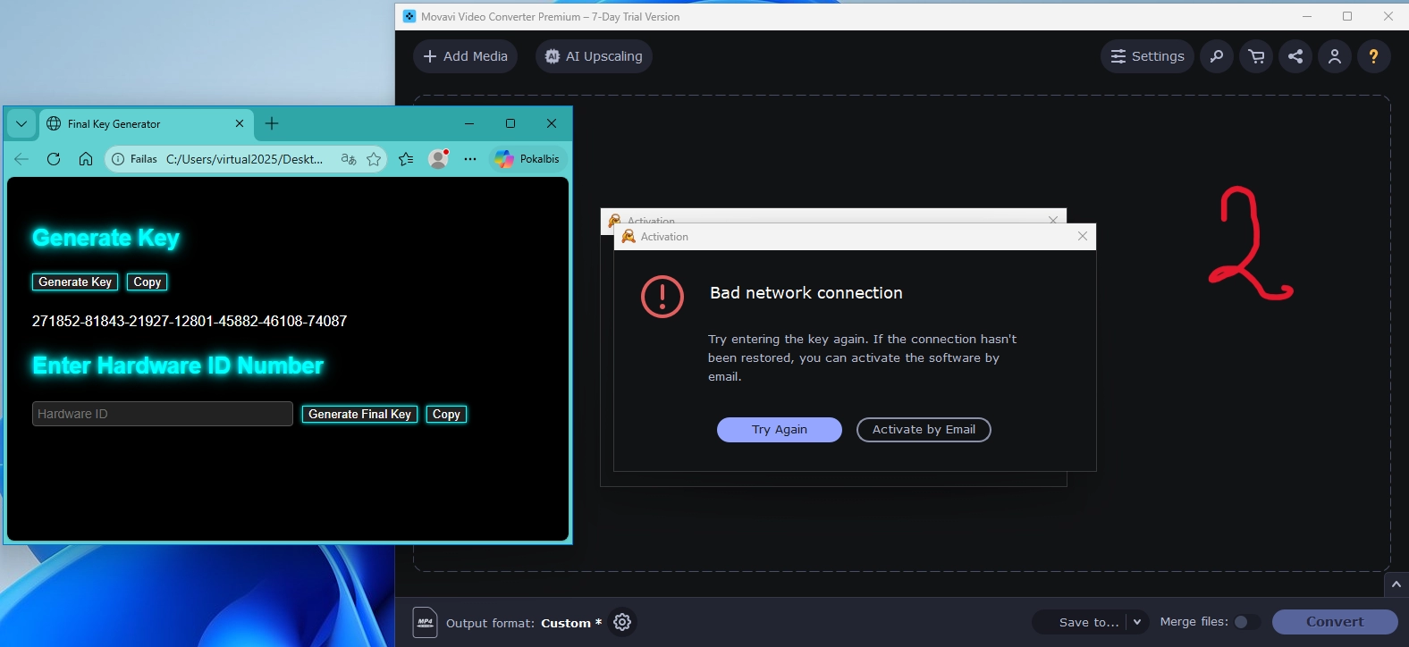The height and width of the screenshot is (647, 1409).
Task: Refresh the Final Key Generator page
Action: [x=54, y=159]
